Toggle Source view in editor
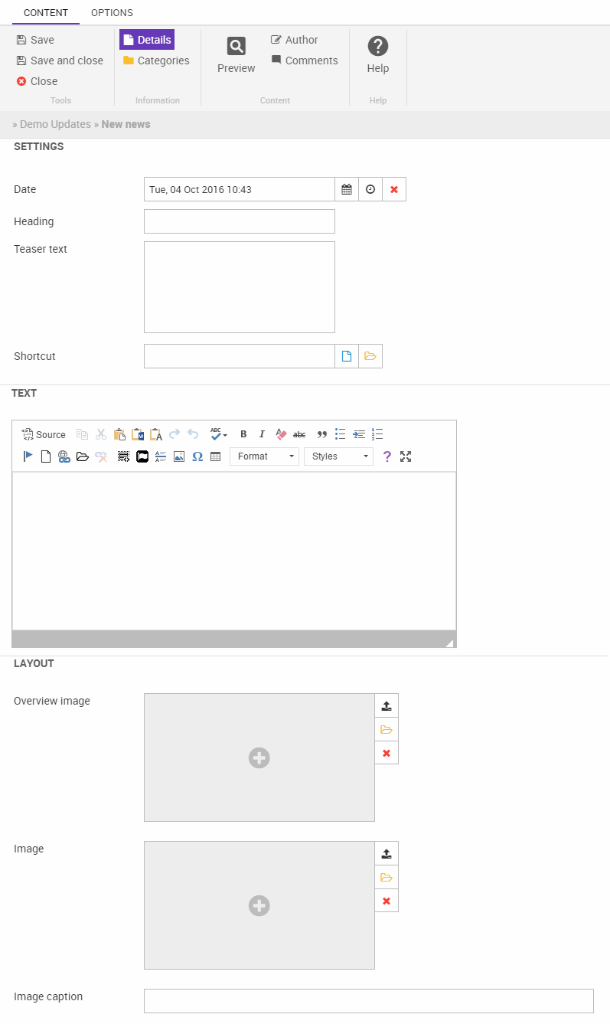The width and height of the screenshot is (610, 1024). point(44,434)
